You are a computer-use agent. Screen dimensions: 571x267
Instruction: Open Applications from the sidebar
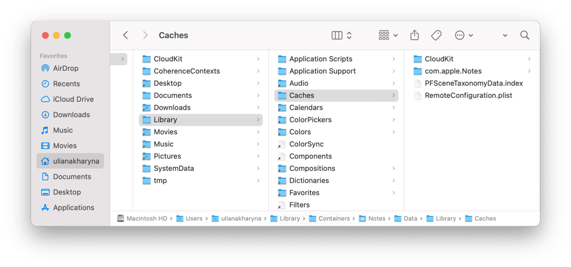point(73,207)
